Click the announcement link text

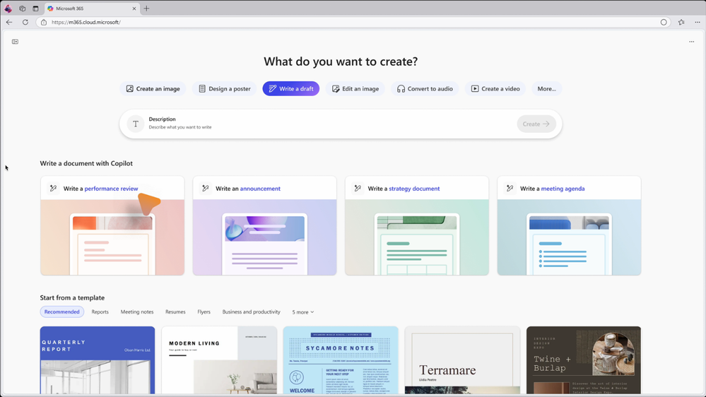coord(260,189)
